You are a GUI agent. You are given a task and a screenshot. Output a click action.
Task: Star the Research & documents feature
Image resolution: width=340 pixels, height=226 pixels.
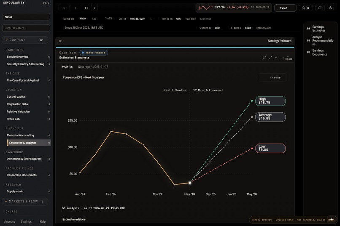coord(49,175)
